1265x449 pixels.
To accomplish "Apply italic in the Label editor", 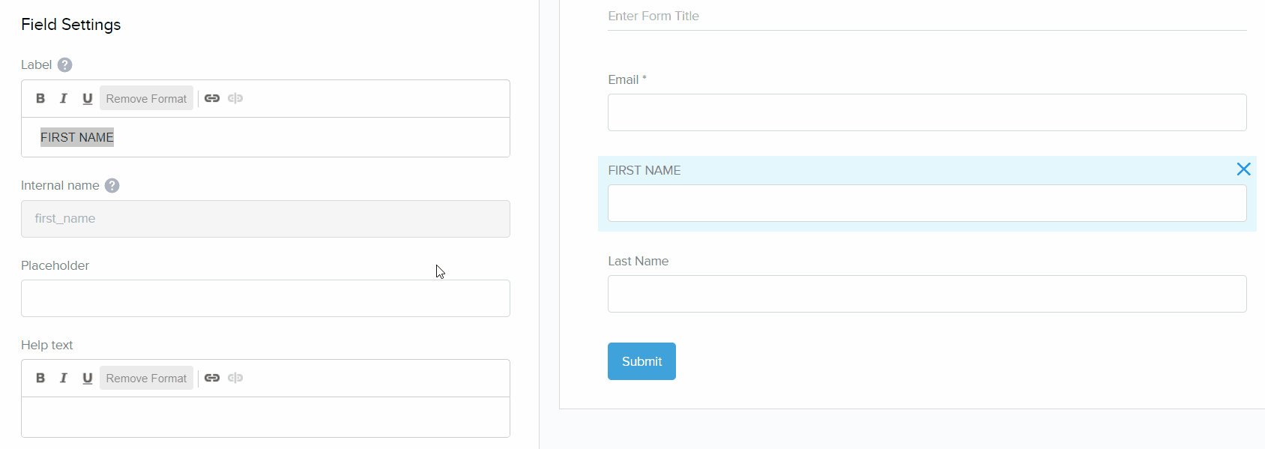I will pyautogui.click(x=64, y=98).
